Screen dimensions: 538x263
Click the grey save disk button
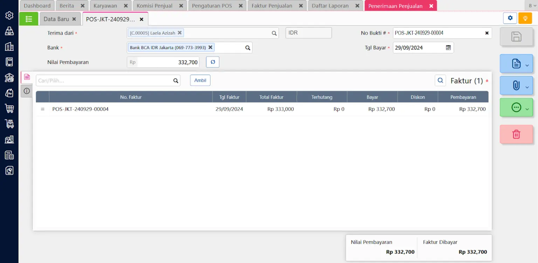coord(516,37)
